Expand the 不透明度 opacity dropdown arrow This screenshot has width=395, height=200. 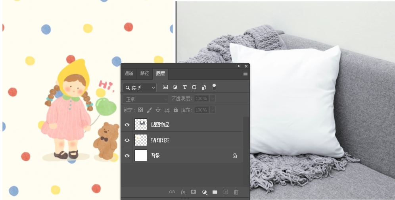click(x=213, y=99)
